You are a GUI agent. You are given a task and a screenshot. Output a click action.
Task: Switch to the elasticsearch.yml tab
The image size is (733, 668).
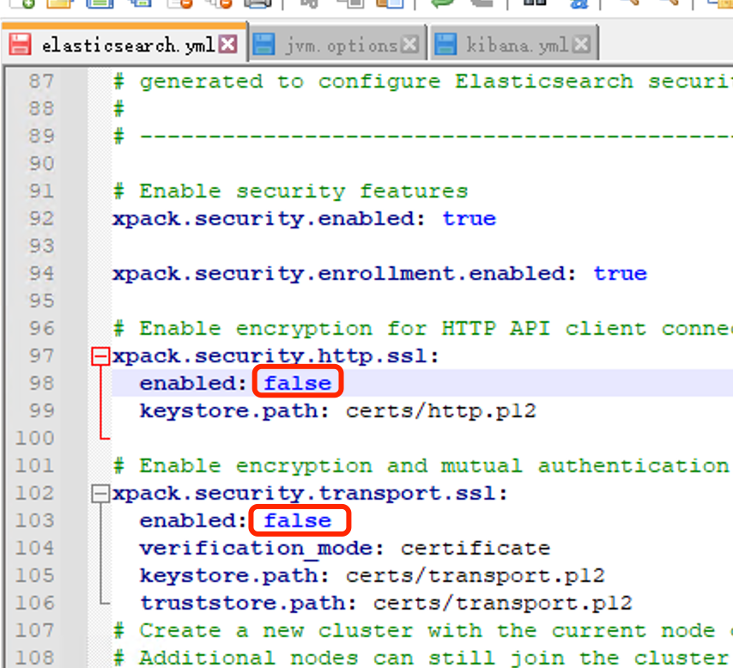[x=124, y=45]
